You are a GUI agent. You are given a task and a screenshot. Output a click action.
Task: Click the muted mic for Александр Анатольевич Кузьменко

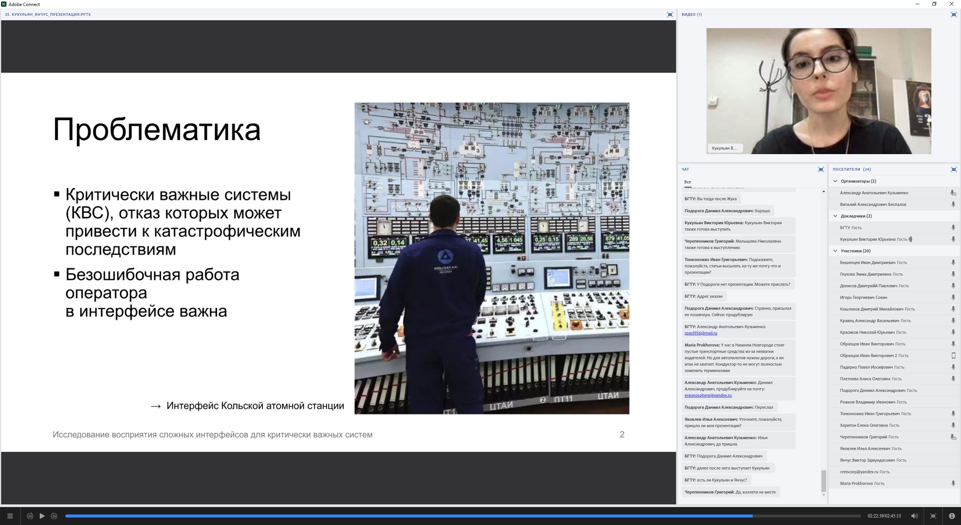[x=953, y=193]
